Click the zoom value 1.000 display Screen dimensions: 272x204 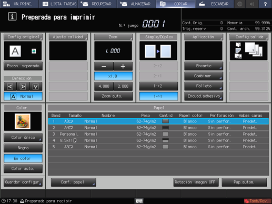coord(113,51)
